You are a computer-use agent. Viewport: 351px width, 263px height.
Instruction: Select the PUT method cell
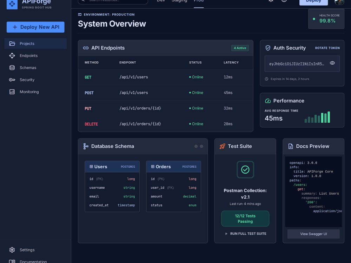(x=88, y=109)
